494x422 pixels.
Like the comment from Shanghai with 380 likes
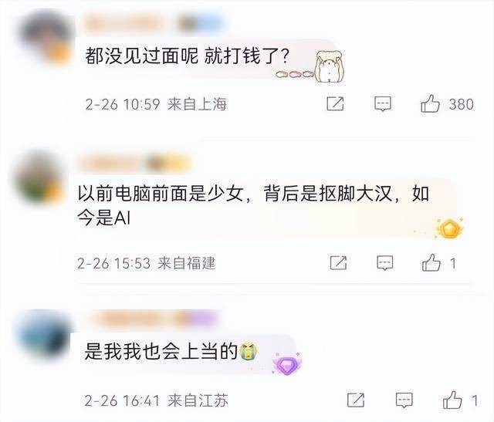pos(430,103)
